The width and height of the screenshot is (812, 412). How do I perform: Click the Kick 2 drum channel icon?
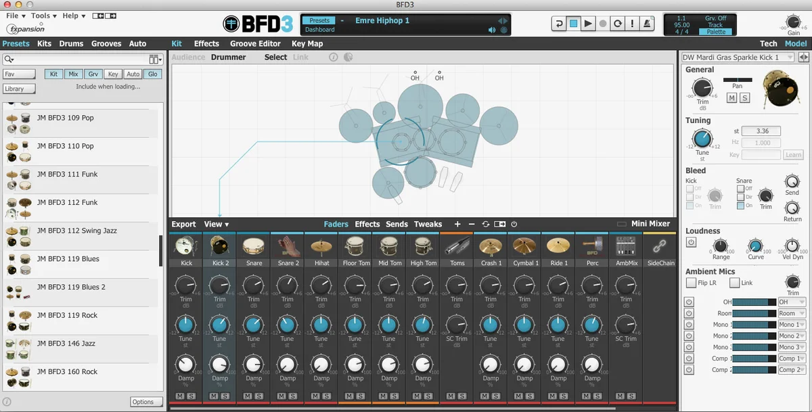click(219, 246)
